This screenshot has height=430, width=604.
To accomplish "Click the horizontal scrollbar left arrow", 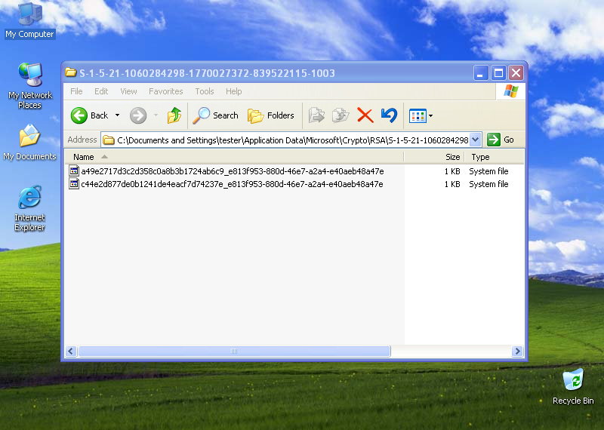I will pos(71,351).
